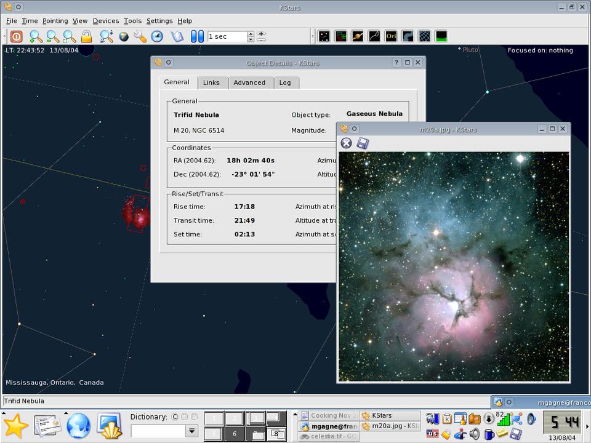Increase the time step spinner value
Screen dimensions: 591x443
coord(251,34)
